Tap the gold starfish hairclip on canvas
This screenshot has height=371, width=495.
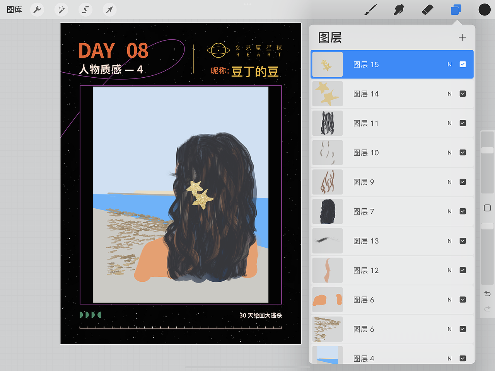(200, 194)
